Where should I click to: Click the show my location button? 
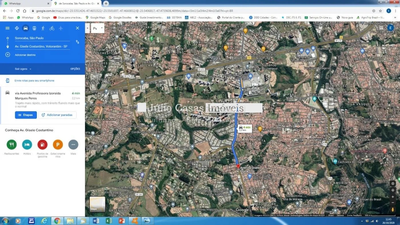(x=393, y=190)
